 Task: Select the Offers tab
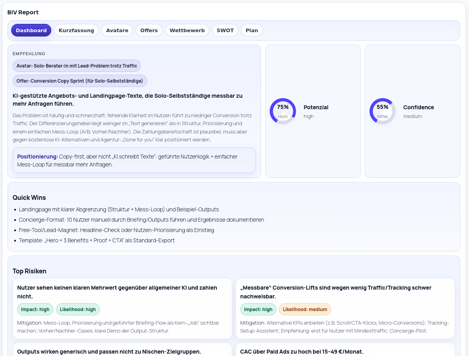coord(149,30)
